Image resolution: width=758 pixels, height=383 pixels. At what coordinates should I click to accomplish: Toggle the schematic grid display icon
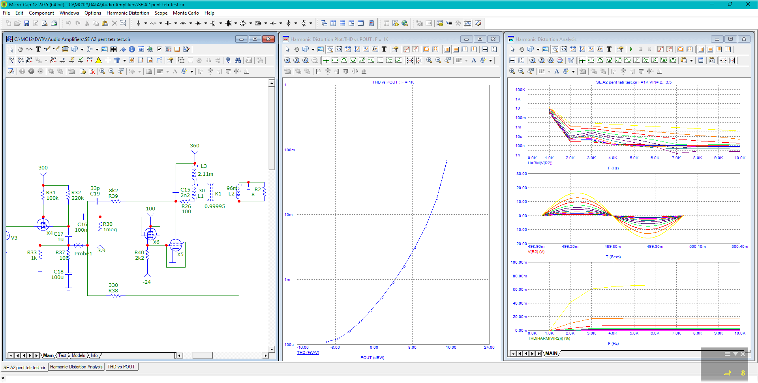tap(117, 60)
